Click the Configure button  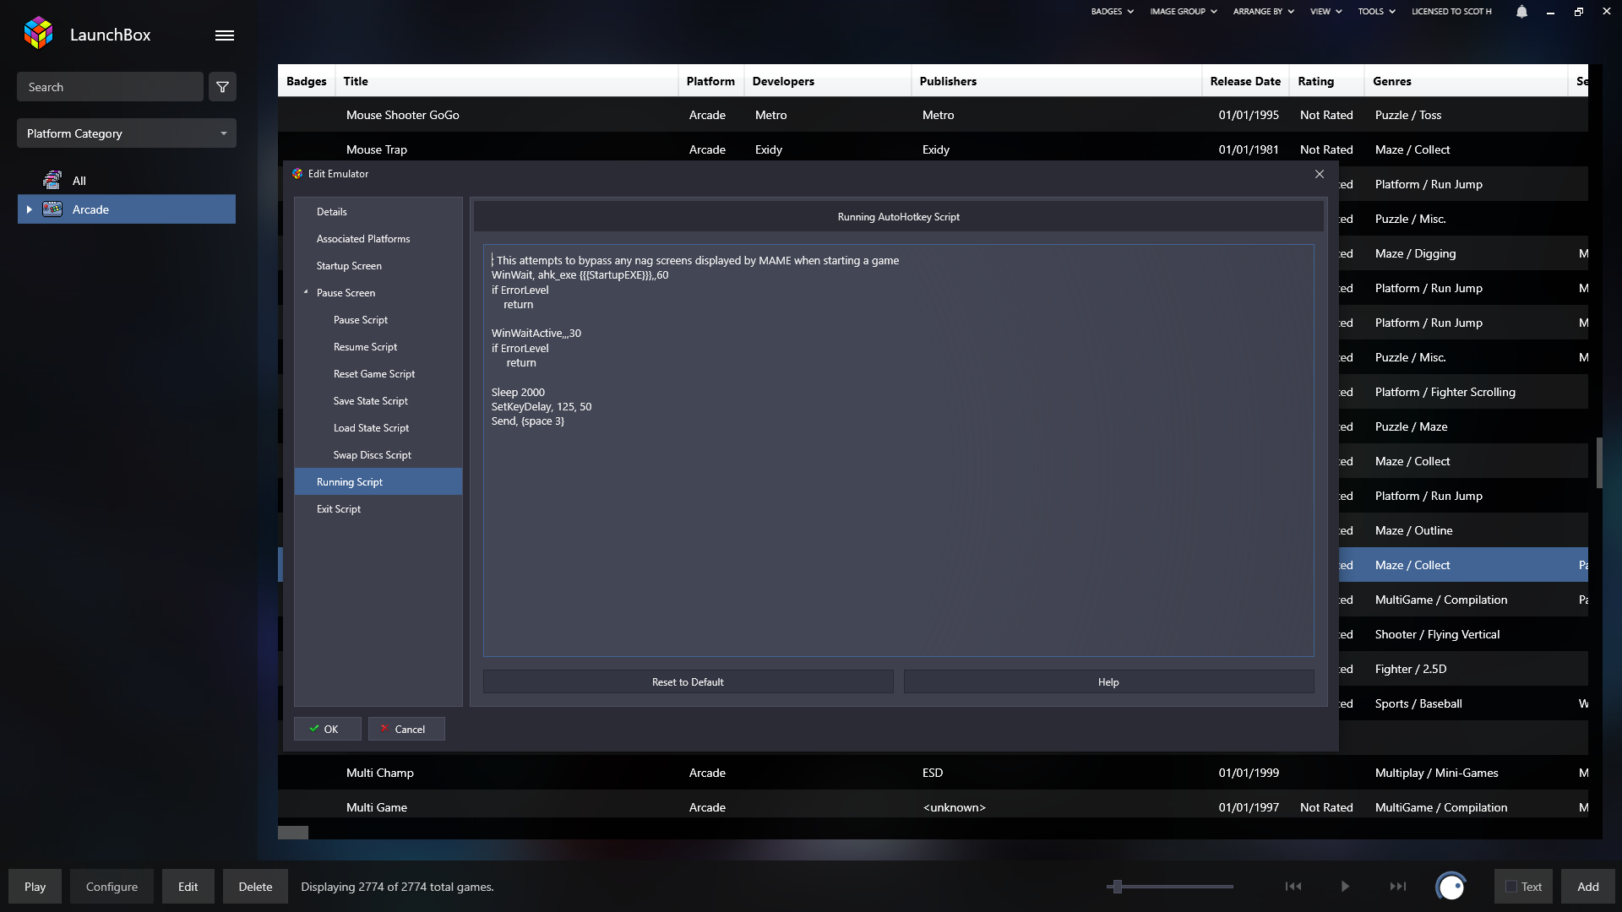(x=112, y=887)
